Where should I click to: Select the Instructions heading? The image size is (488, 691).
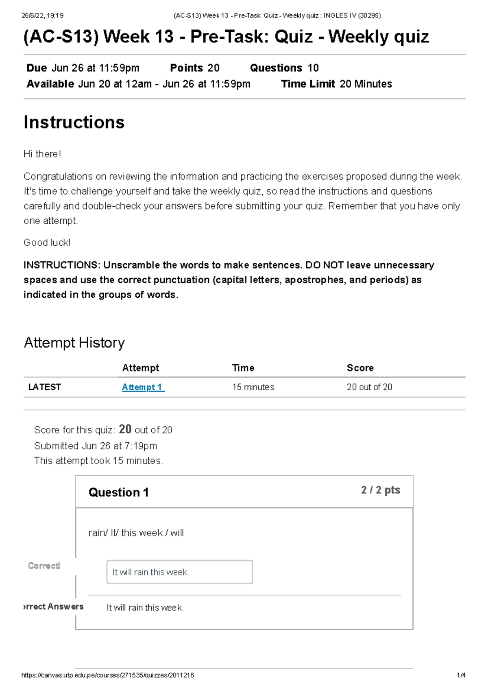tap(74, 122)
